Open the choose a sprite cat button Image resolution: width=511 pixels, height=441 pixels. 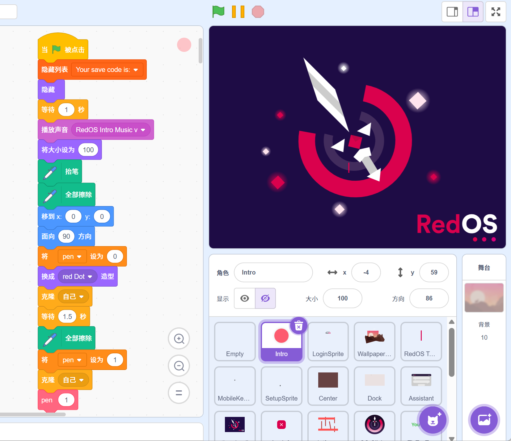pyautogui.click(x=433, y=420)
